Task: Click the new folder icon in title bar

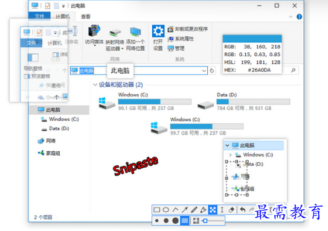Action: pos(56,5)
